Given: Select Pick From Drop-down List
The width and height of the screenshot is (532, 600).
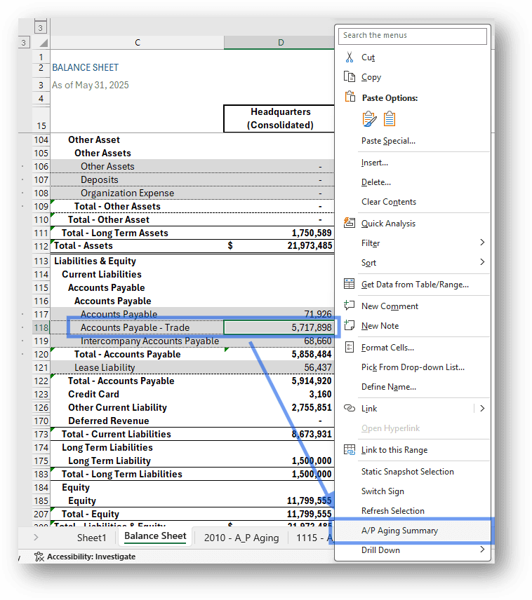Looking at the screenshot, I should (413, 367).
